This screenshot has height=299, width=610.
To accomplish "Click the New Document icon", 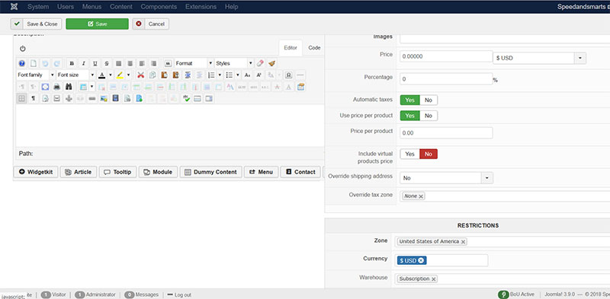I will (x=34, y=63).
